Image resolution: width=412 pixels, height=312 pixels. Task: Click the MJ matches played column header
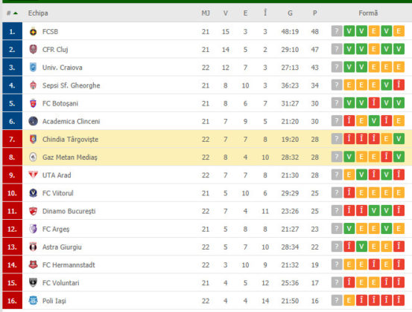click(206, 13)
